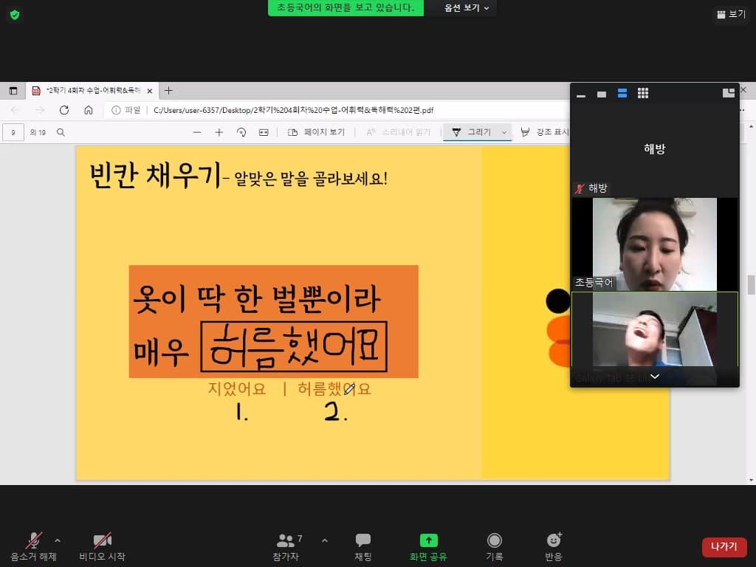756x567 pixels.
Task: Click the page number field showing 9
Action: click(13, 132)
